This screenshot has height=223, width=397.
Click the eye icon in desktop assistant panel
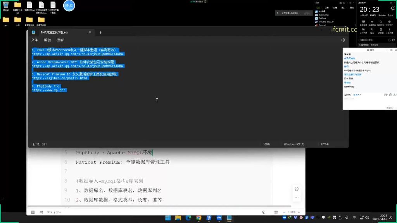point(372,22)
